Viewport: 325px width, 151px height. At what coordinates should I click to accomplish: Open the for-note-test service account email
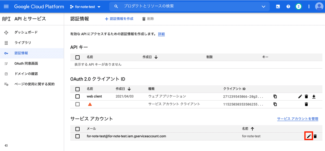tap(126, 136)
